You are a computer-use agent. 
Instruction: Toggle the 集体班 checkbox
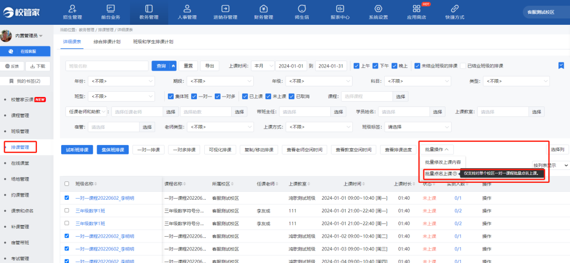coord(171,96)
